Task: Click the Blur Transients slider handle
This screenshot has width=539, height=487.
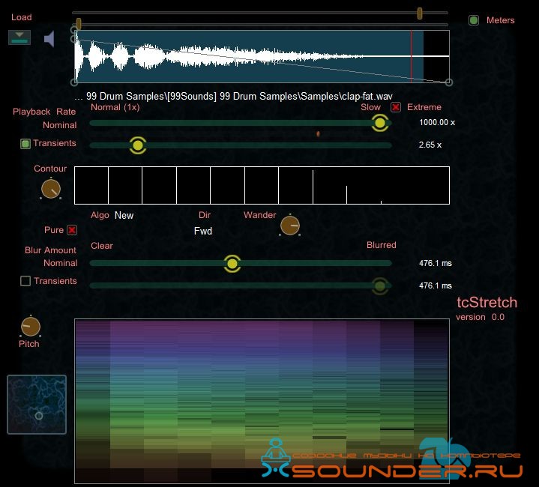Action: pyautogui.click(x=380, y=285)
